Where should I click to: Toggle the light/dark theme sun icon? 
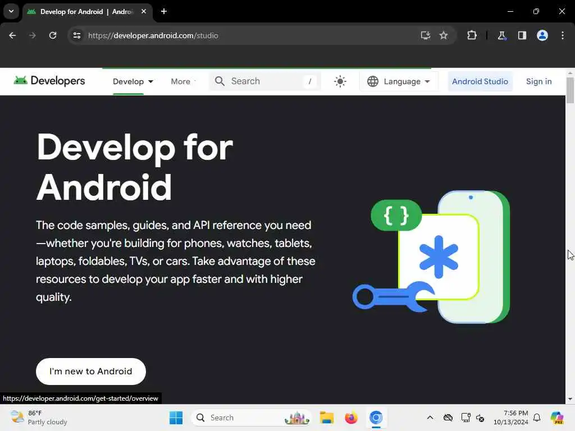pos(340,81)
